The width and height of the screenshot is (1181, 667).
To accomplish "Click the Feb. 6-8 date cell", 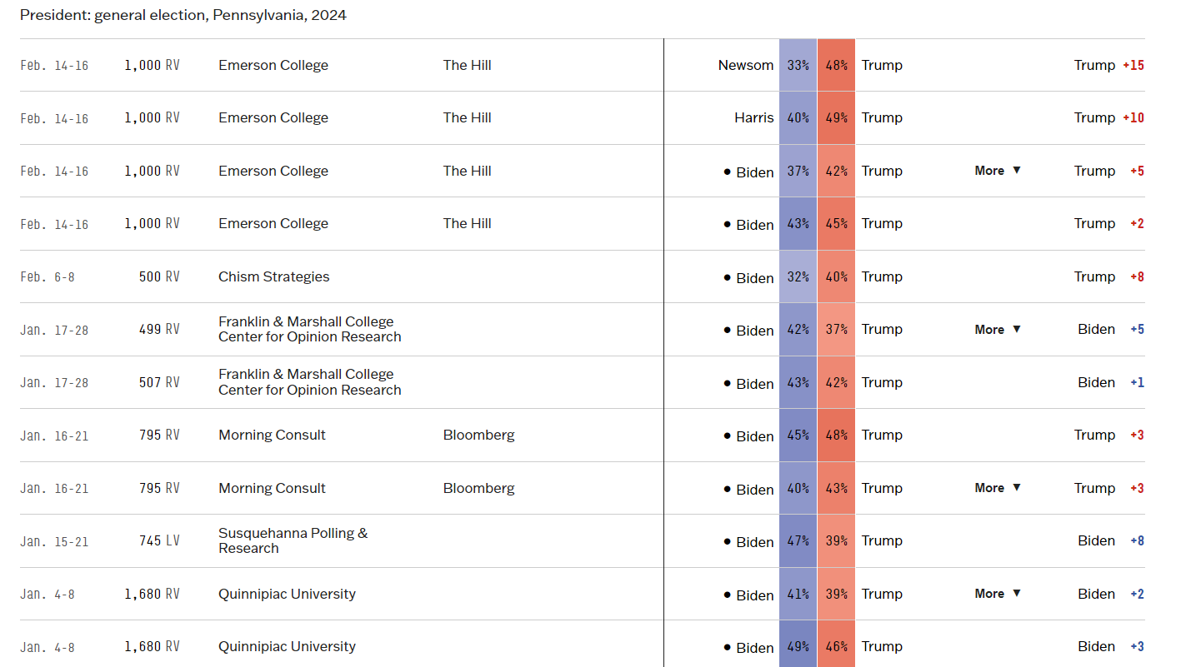I will pos(48,276).
